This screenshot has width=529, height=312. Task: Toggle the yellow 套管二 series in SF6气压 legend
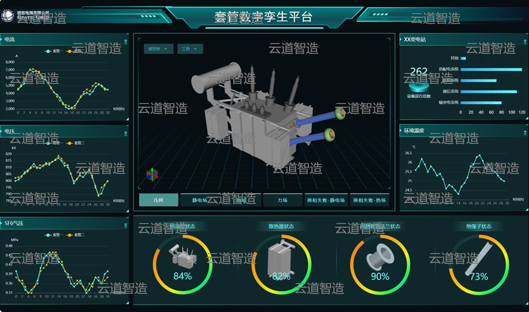pyautogui.click(x=75, y=235)
